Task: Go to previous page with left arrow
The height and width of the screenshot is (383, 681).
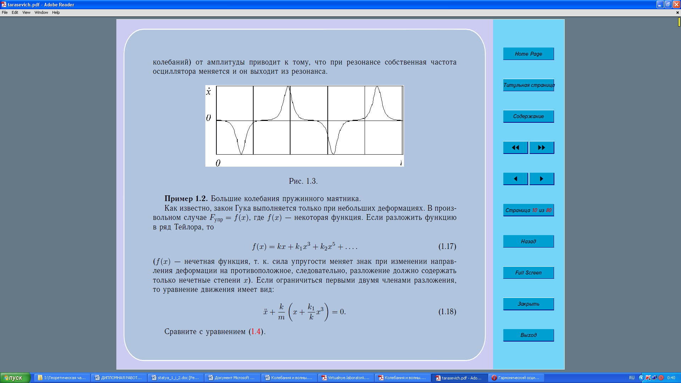Action: click(515, 179)
